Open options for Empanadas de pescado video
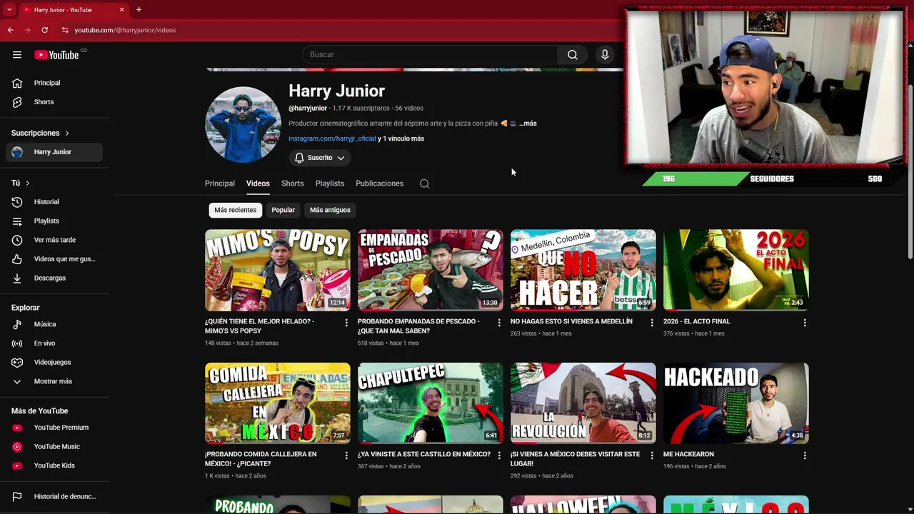The image size is (914, 514). pos(499,323)
